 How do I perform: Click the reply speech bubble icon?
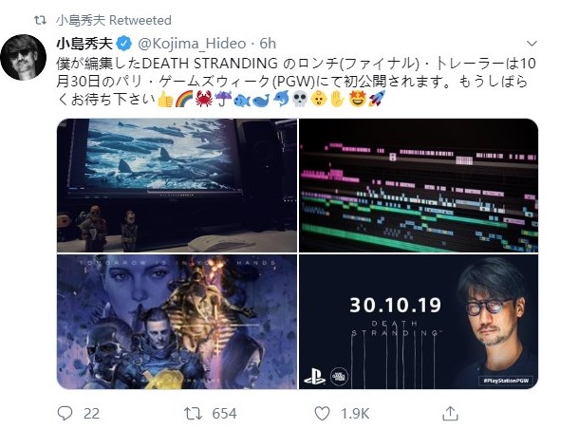[65, 413]
